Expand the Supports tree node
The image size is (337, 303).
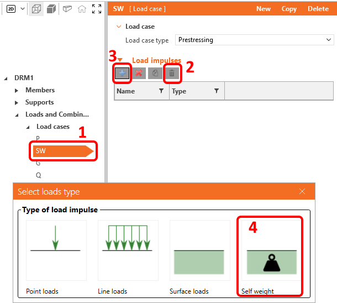(17, 103)
